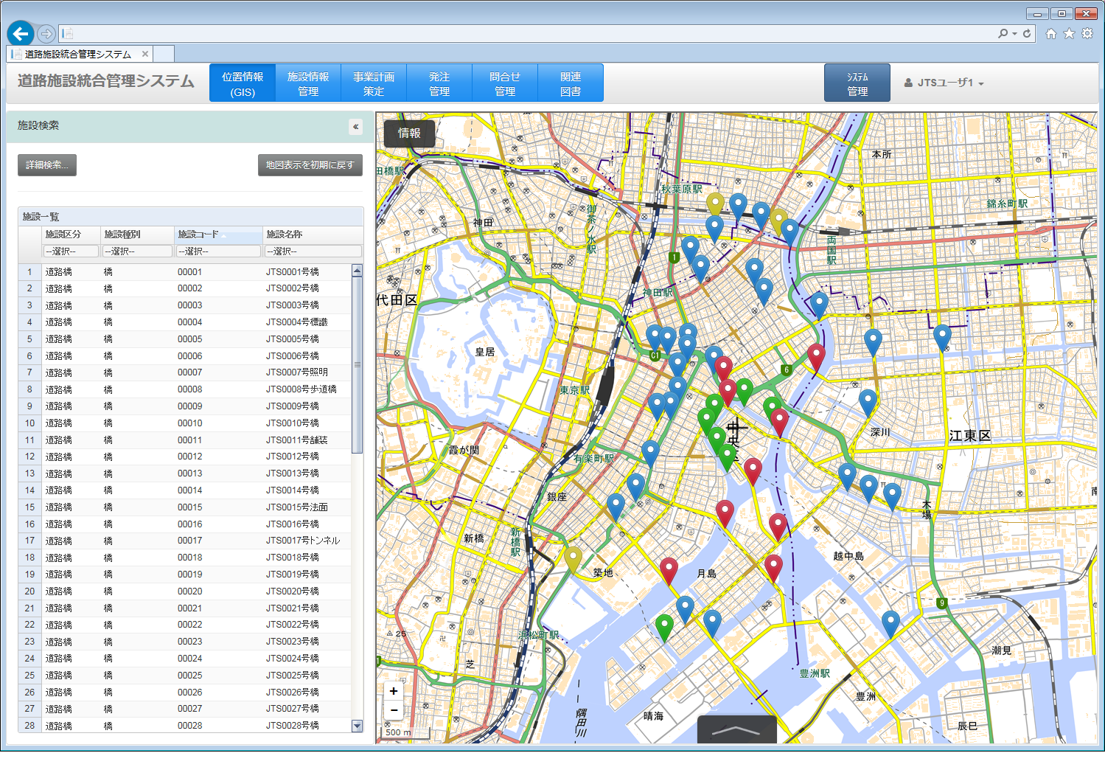Click the map zoom in plus button
This screenshot has width=1105, height=767.
coord(394,691)
